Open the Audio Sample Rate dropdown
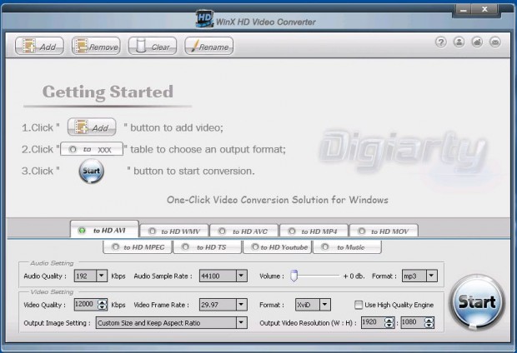Image resolution: width=517 pixels, height=353 pixels. point(241,276)
